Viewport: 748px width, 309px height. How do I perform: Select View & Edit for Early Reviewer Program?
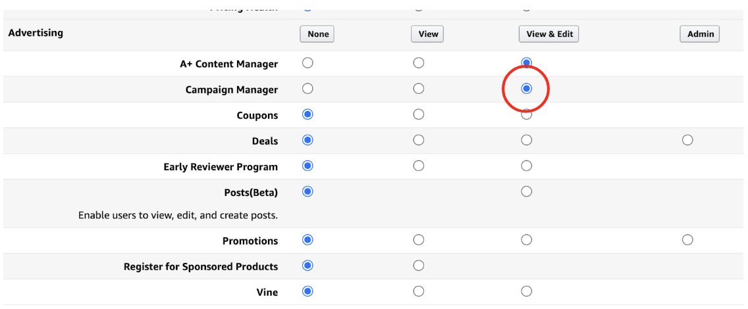tap(526, 166)
